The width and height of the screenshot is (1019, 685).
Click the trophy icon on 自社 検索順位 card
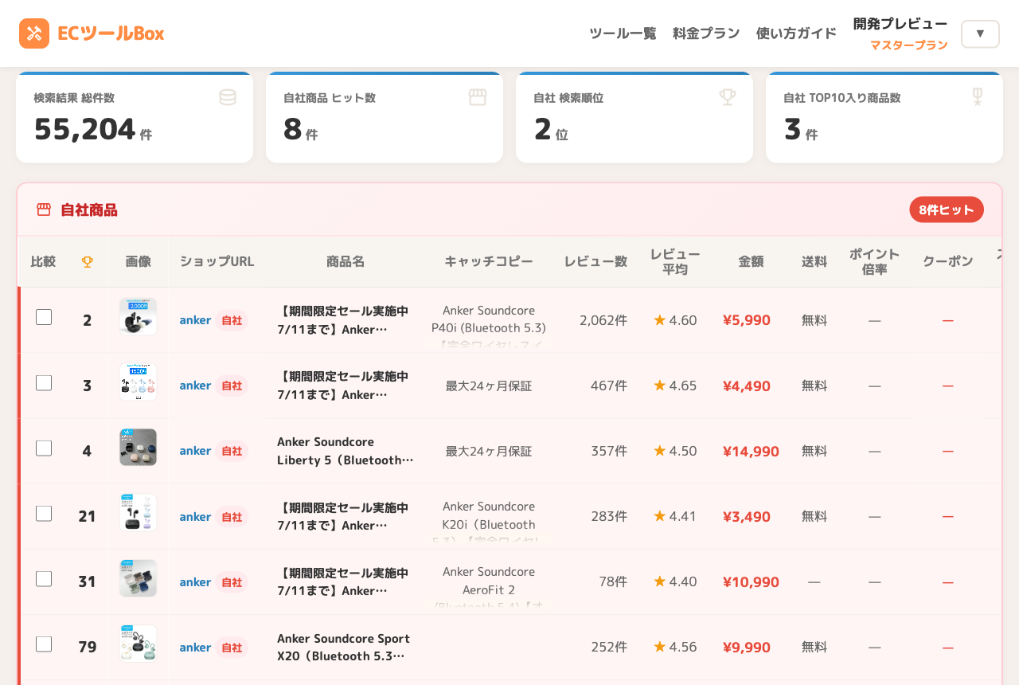pyautogui.click(x=728, y=97)
